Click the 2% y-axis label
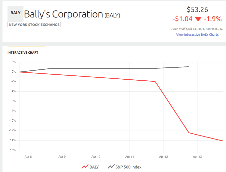 point(13,62)
